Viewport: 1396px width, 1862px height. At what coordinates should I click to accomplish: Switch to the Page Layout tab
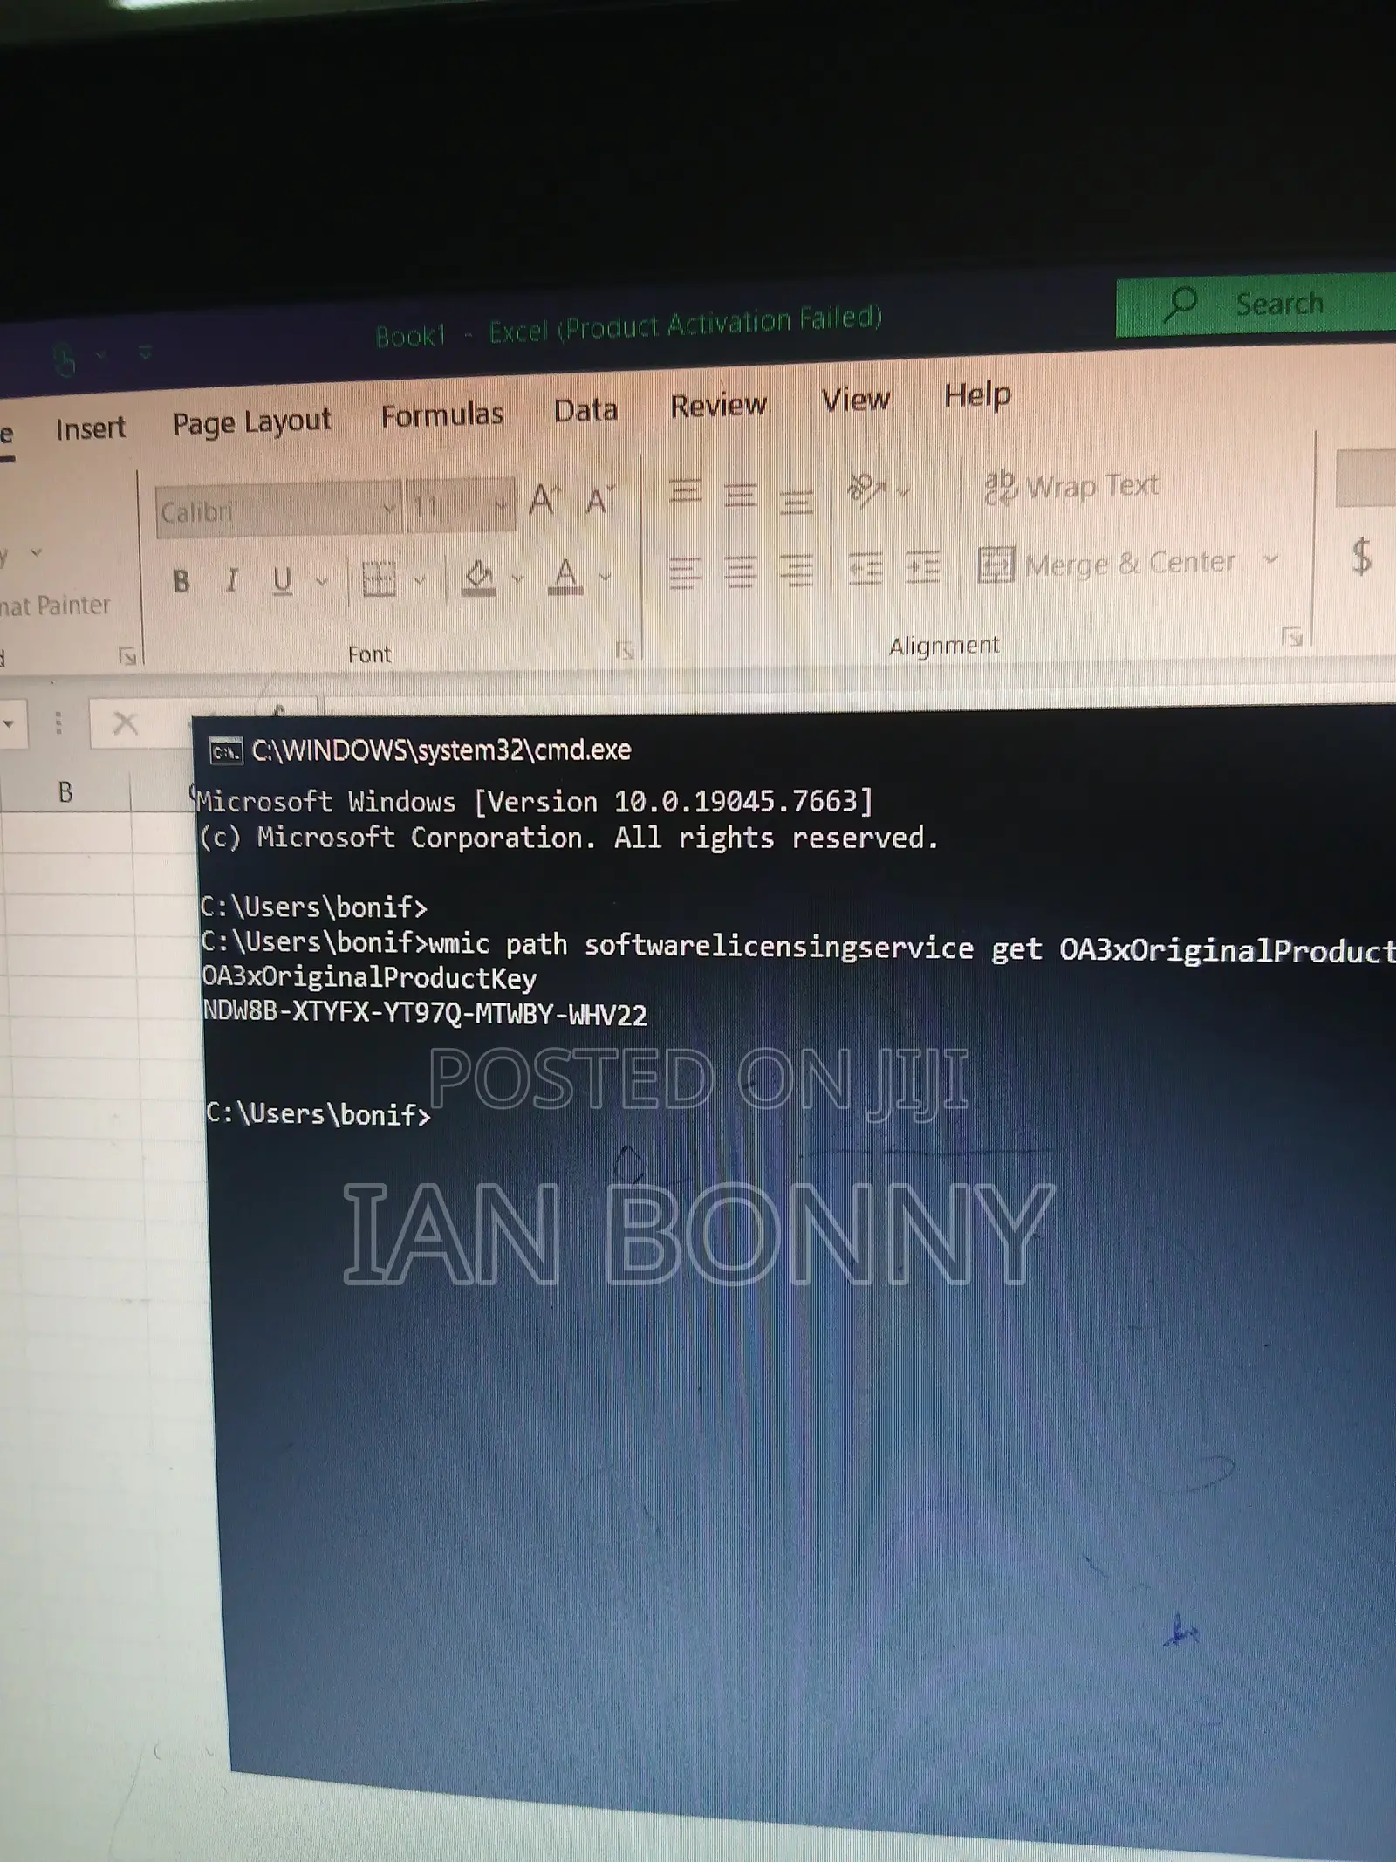(x=252, y=422)
